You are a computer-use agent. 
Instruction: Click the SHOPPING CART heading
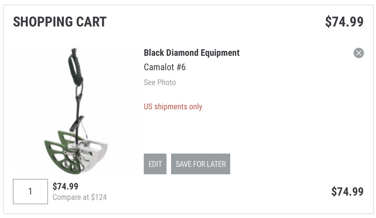point(60,22)
